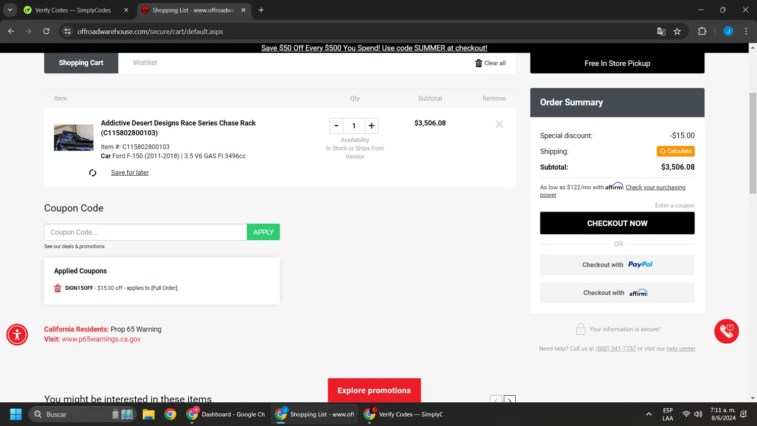Close the Shopping List browser tab

(243, 10)
